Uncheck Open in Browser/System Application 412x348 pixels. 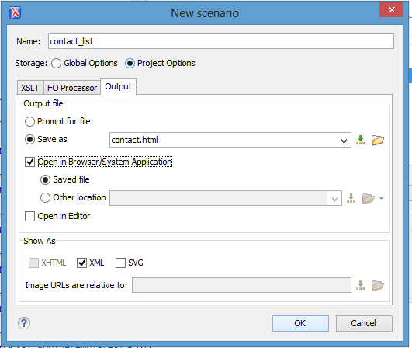click(x=29, y=162)
